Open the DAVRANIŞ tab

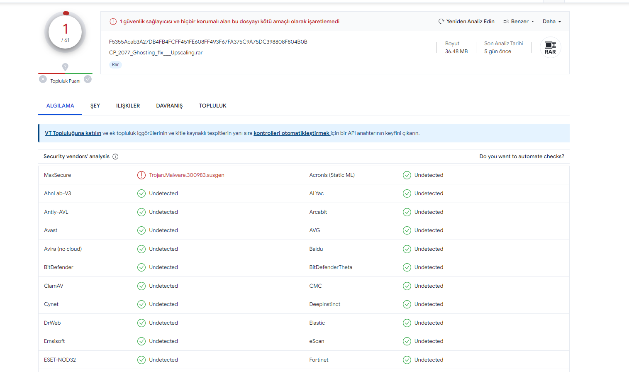[169, 106]
